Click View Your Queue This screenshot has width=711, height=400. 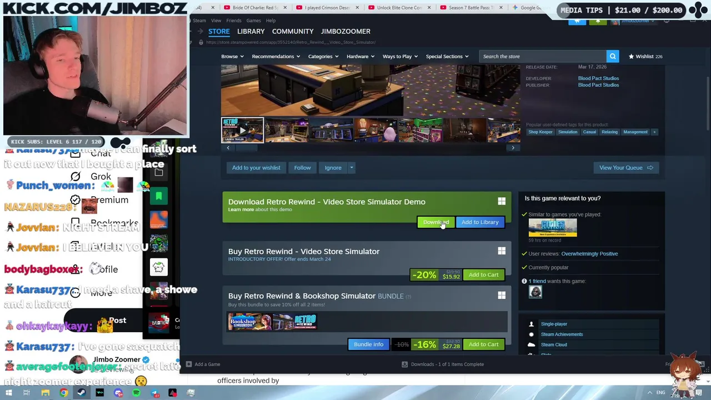625,168
